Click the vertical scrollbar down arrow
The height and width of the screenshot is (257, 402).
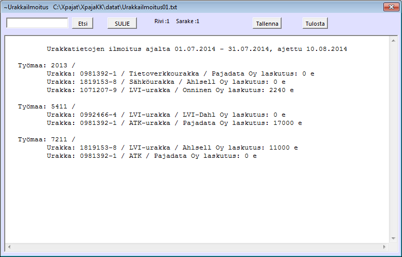coord(393,238)
